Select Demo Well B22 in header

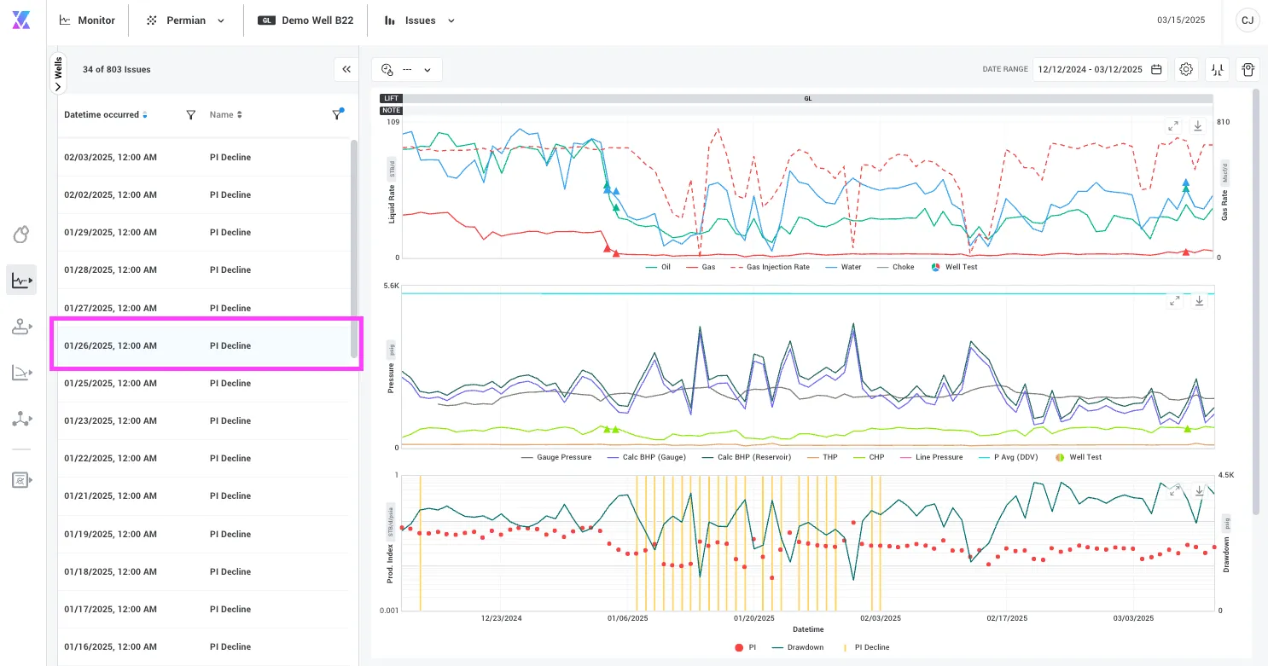point(305,20)
